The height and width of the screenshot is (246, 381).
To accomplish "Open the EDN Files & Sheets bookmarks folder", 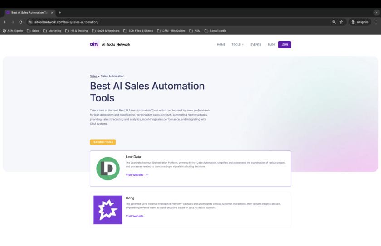I will [138, 31].
